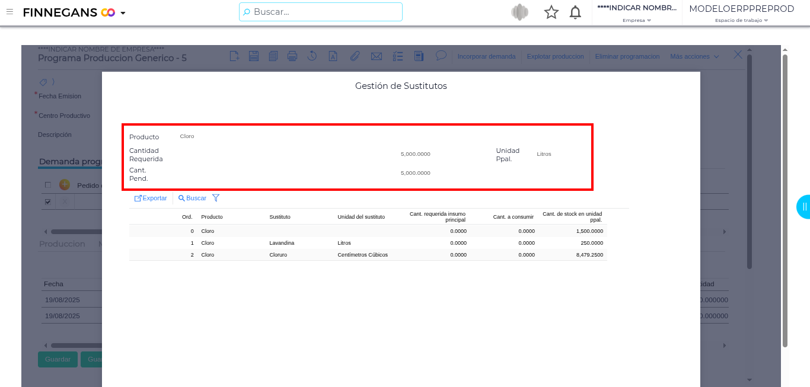The width and height of the screenshot is (810, 387).
Task: Click the filter funnel icon
Action: coord(216,198)
